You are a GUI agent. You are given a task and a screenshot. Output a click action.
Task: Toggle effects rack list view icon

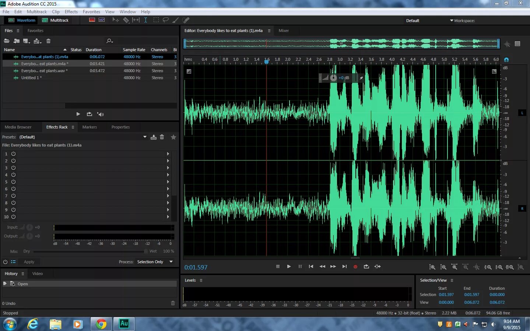(13, 262)
